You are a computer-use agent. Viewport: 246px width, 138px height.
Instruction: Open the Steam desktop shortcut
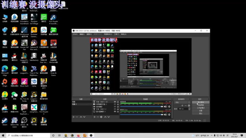(x=5, y=121)
